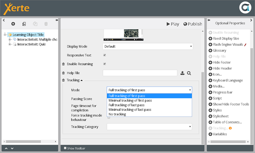This screenshot has width=255, height=153.
Task: Collapse the Tracking group arrow
Action: tap(82, 80)
